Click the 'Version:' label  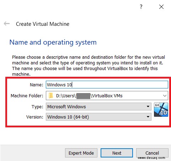point(35,117)
